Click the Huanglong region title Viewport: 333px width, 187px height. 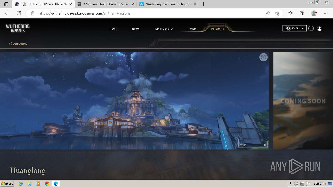click(x=28, y=170)
